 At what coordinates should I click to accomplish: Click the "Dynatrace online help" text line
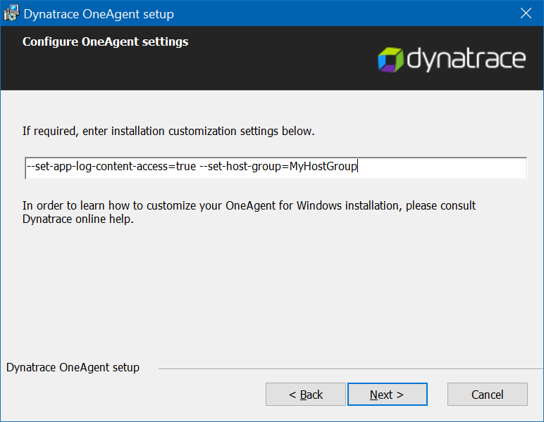(x=78, y=219)
